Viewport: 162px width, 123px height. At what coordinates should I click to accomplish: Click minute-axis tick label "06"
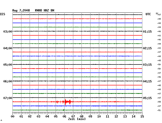tap(64, 117)
